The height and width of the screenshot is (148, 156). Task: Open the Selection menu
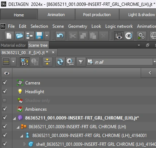pyautogui.click(x=39, y=26)
